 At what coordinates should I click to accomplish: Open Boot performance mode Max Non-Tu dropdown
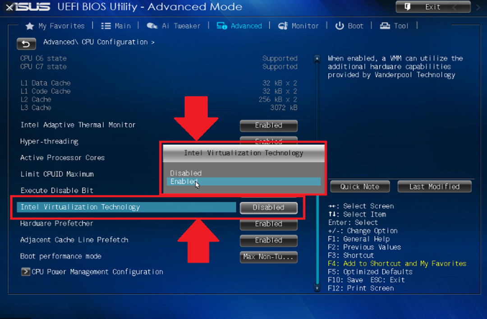[269, 257]
